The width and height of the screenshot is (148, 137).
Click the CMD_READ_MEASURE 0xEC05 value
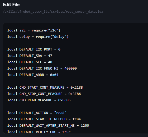[x=64, y=100]
